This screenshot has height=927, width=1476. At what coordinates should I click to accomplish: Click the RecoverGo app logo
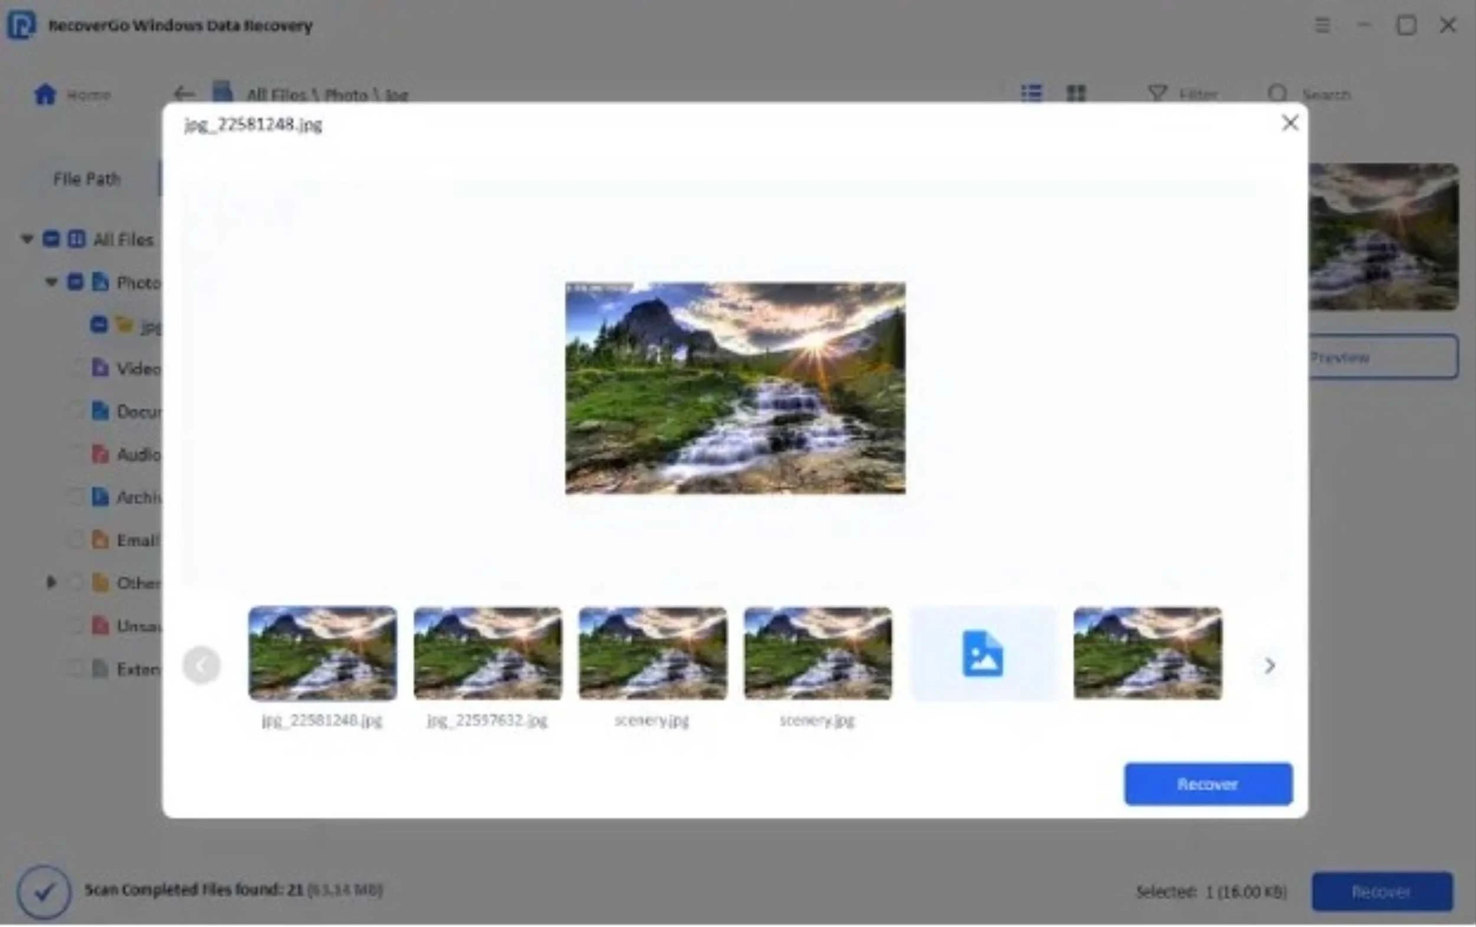click(x=21, y=25)
